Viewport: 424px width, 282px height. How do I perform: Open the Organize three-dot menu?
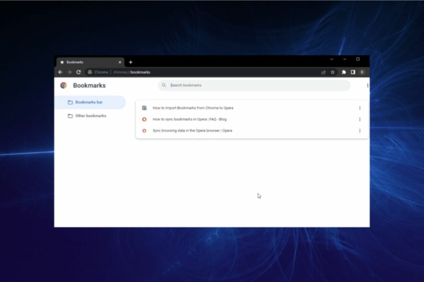368,86
